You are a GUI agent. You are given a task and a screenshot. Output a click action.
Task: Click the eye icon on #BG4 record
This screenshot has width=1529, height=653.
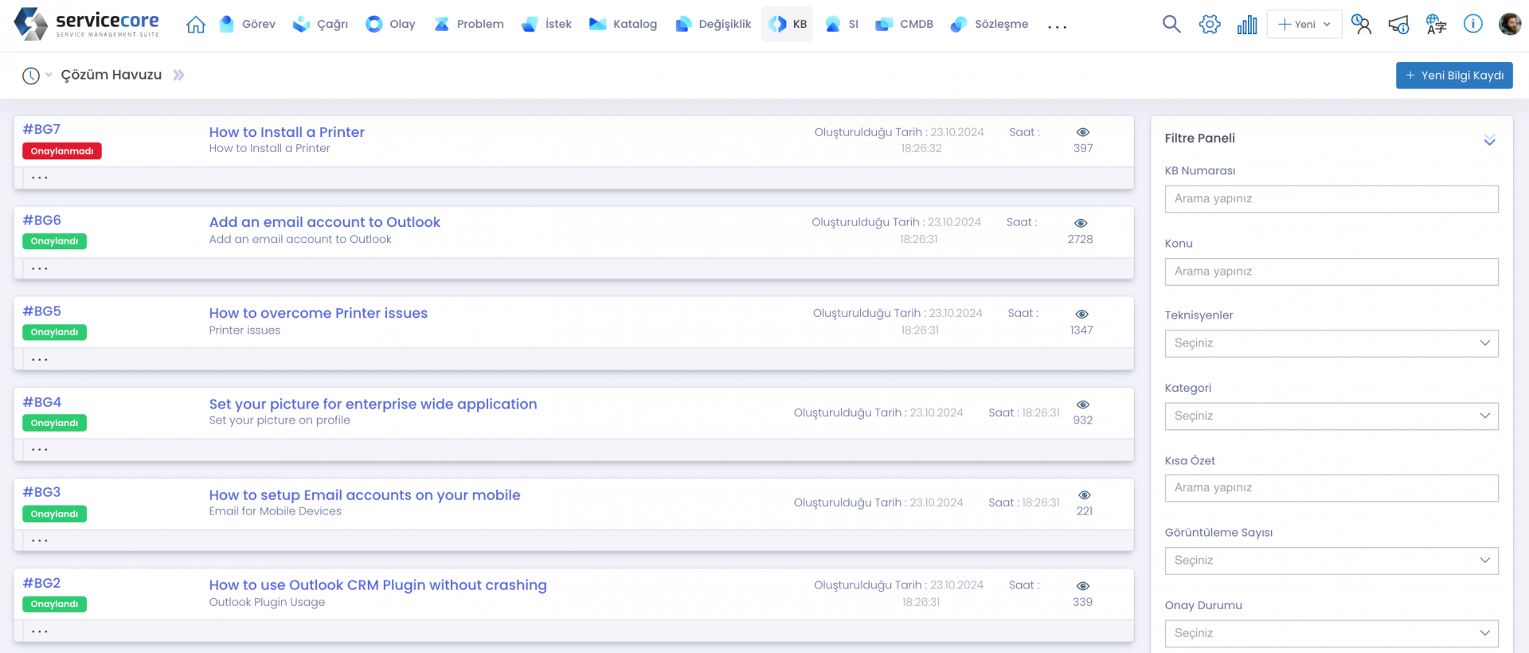point(1082,405)
